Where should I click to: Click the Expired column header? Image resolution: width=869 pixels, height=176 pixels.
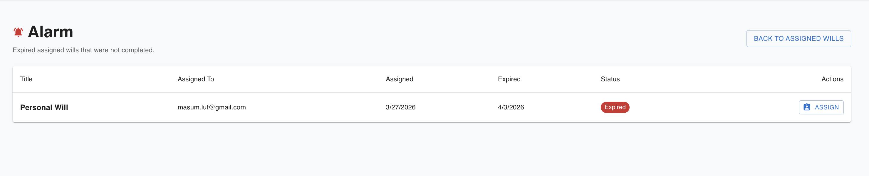[x=509, y=79]
